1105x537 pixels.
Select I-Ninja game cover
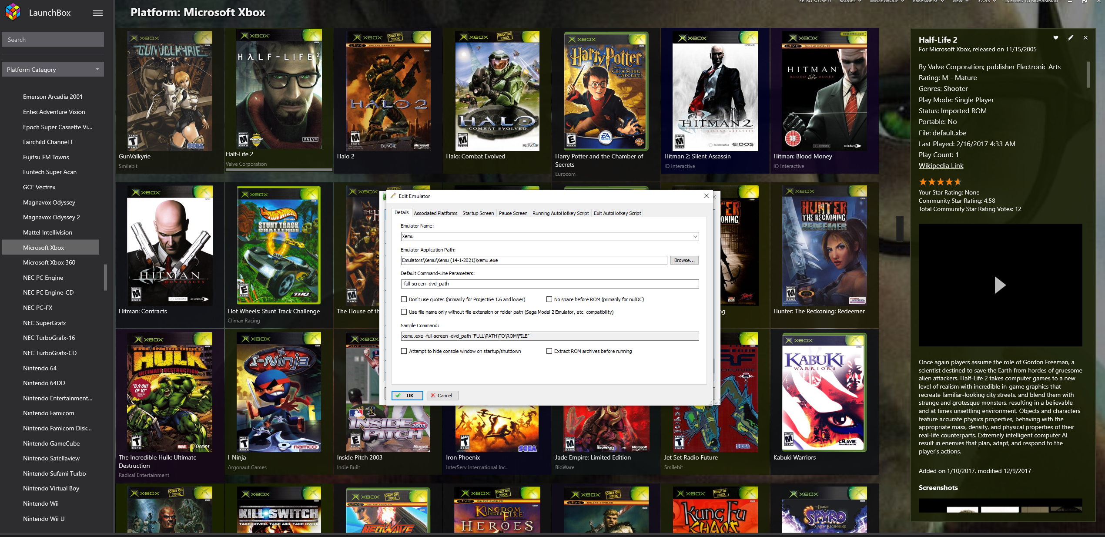pos(279,392)
